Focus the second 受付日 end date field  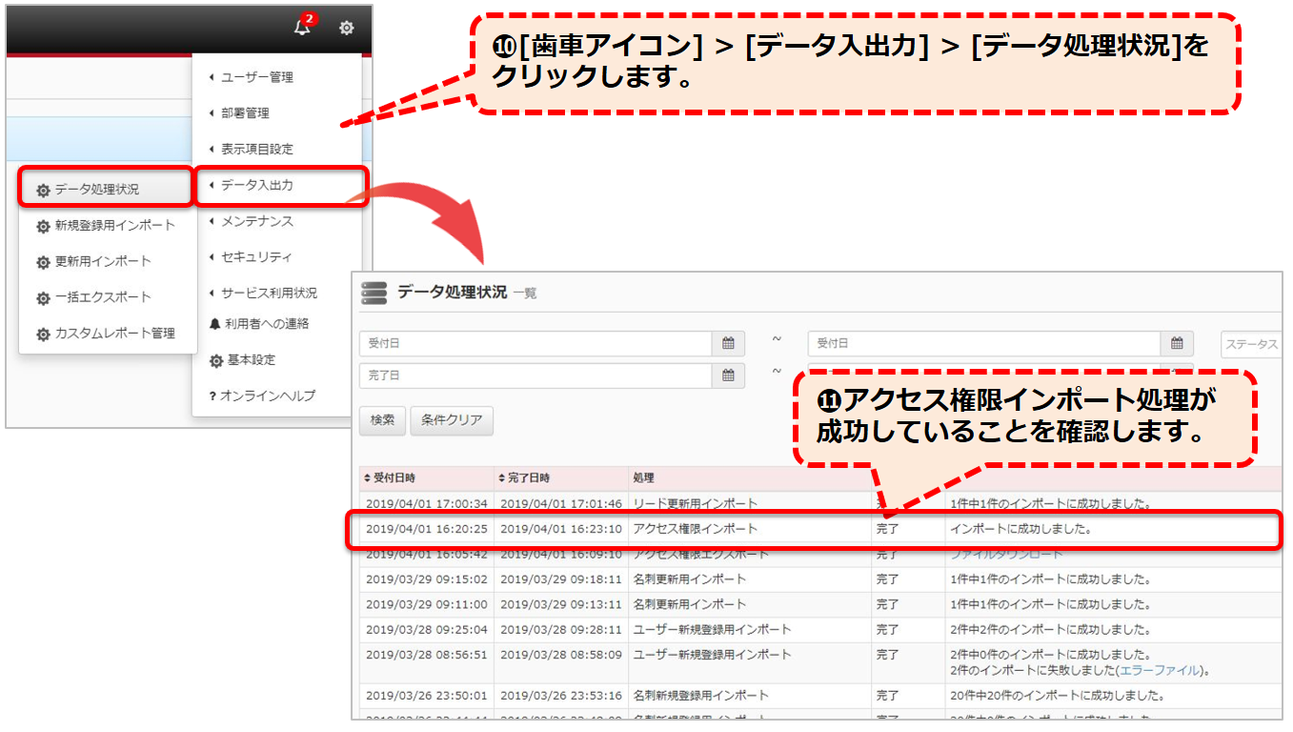tap(984, 343)
